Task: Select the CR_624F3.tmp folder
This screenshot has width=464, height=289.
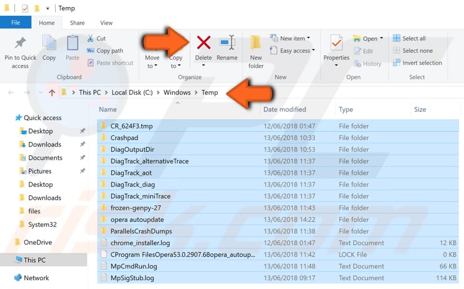Action: point(278,126)
